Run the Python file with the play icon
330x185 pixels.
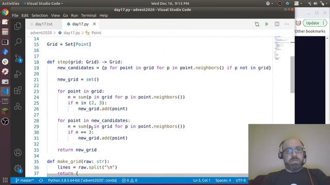(x=267, y=24)
